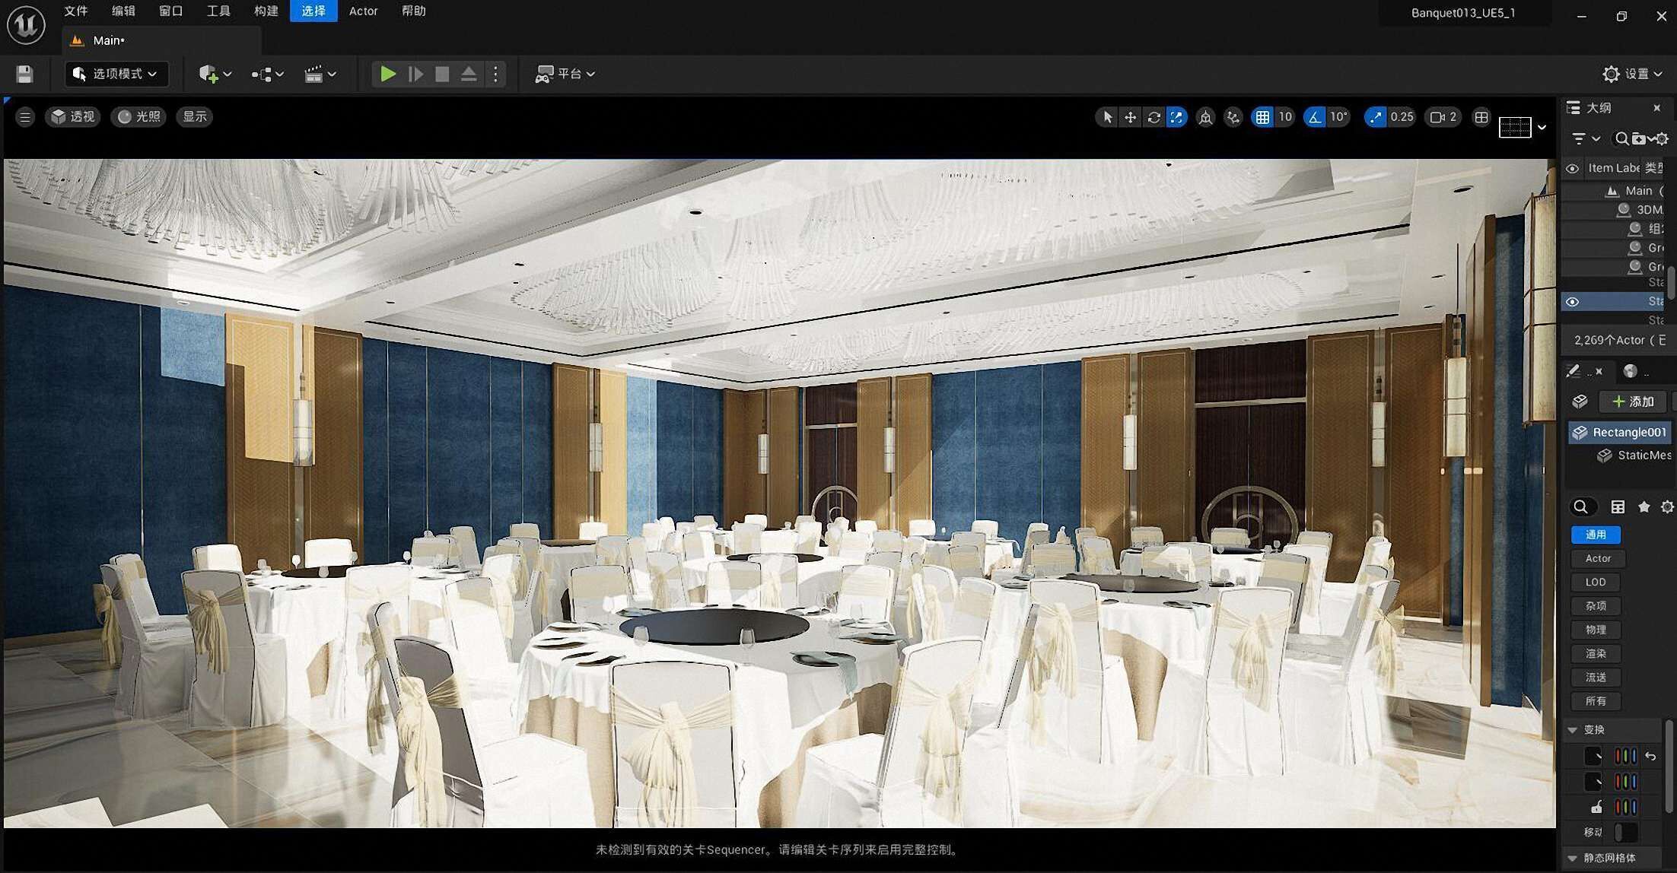Open the 光照 lit view mode menu
This screenshot has width=1677, height=873.
pos(139,116)
